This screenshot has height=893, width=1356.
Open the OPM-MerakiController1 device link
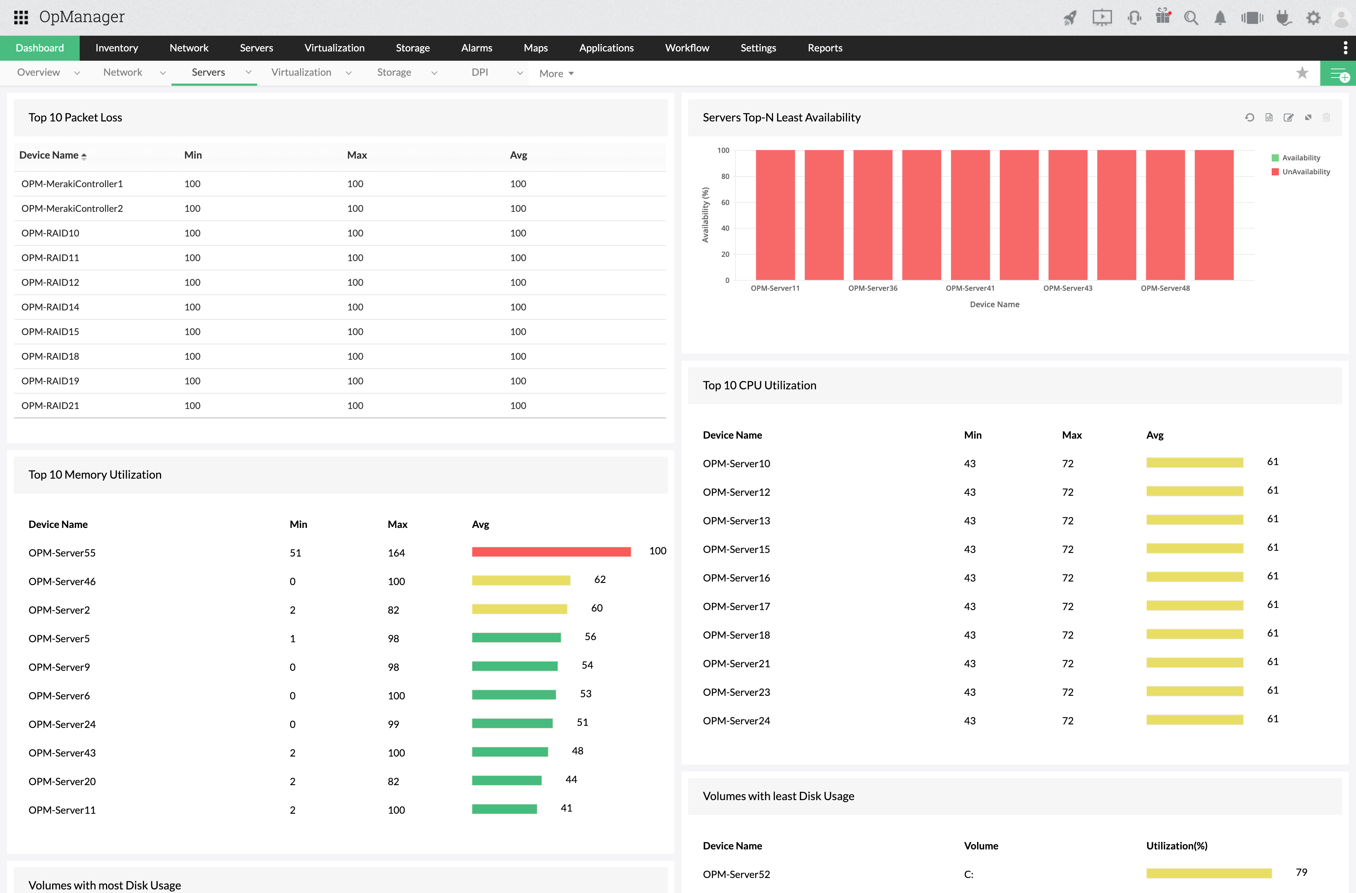(72, 184)
